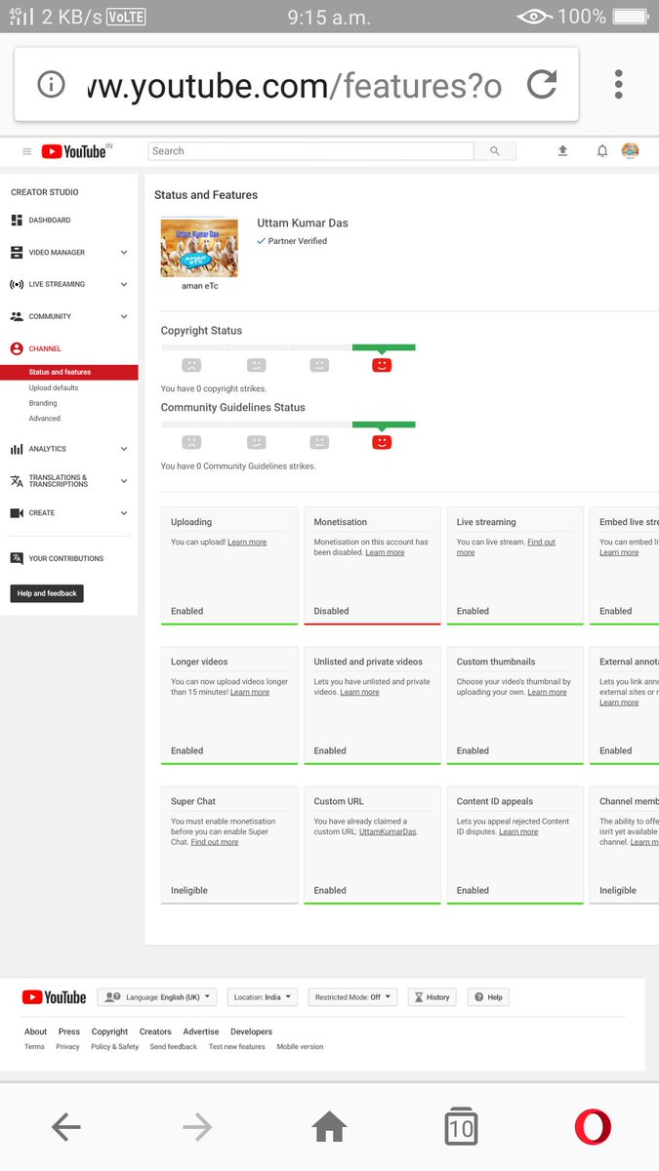Image resolution: width=659 pixels, height=1171 pixels.
Task: Open Language: English (UK) dropdown
Action: [x=157, y=997]
